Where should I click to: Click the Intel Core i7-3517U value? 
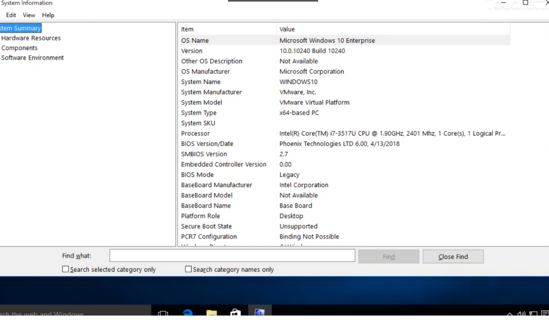coord(393,133)
